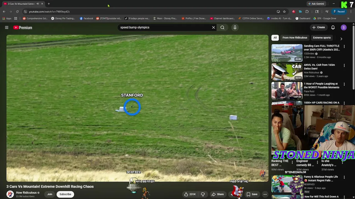This screenshot has width=355, height=199.
Task: Open the media controls icon in toolbar
Action: coord(327,12)
